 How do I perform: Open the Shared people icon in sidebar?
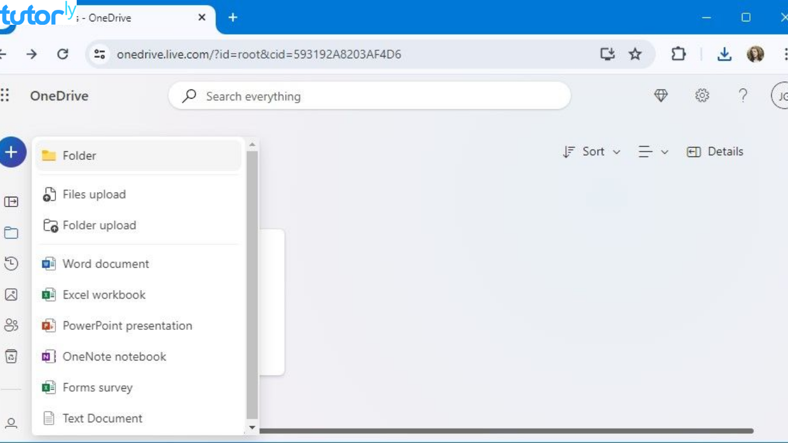tap(11, 325)
